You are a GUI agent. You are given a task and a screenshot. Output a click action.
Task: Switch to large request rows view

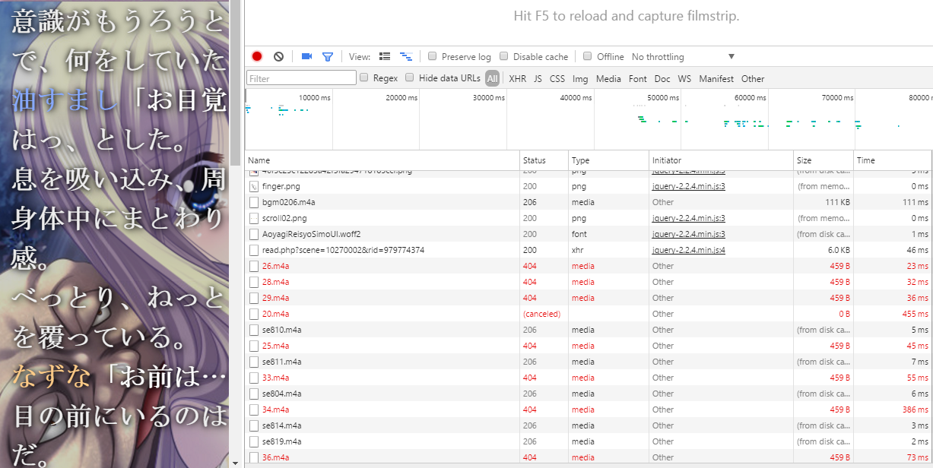385,56
